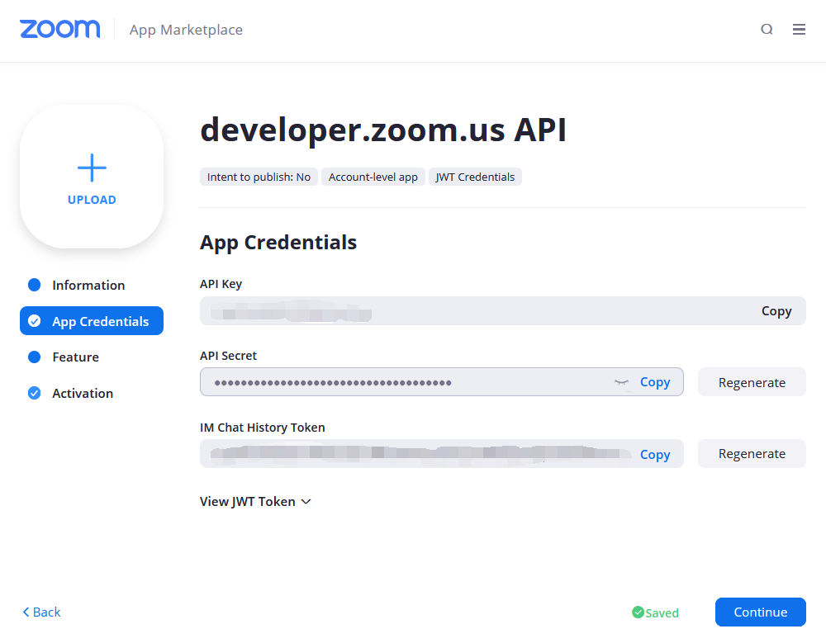
Task: Go to the Feature step
Action: pos(64,357)
